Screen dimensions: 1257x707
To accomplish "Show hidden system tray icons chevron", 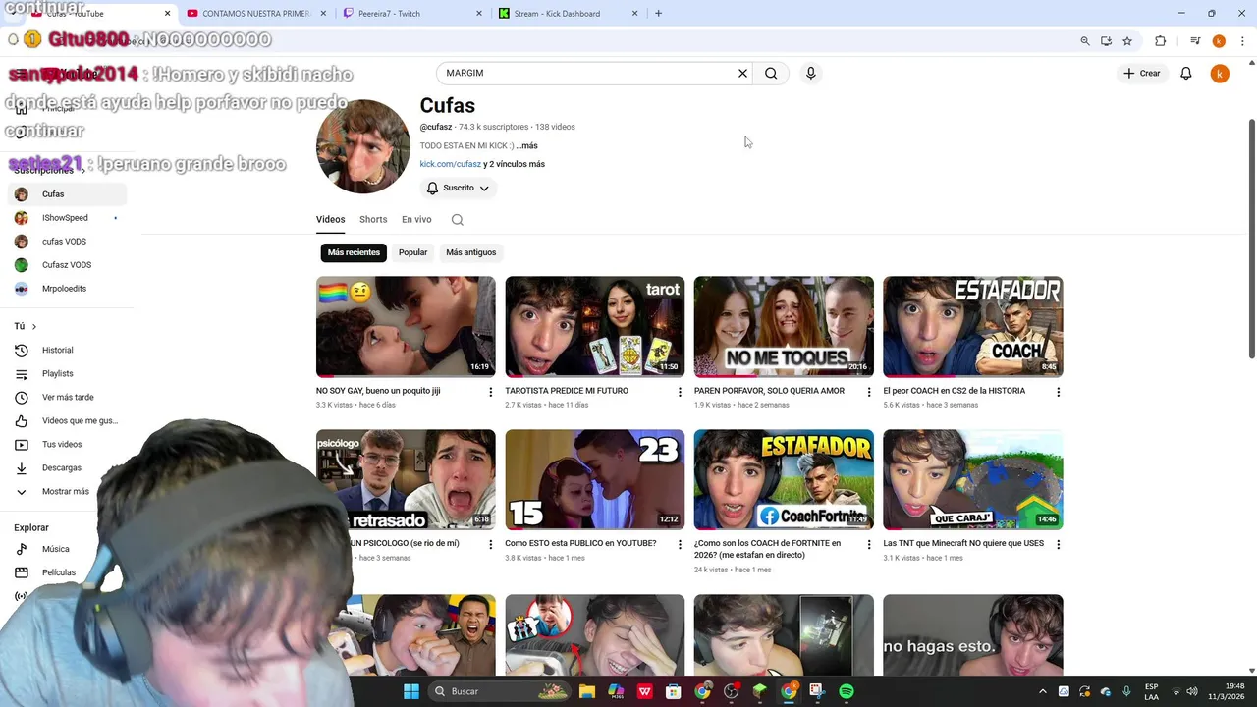I will pyautogui.click(x=1043, y=691).
